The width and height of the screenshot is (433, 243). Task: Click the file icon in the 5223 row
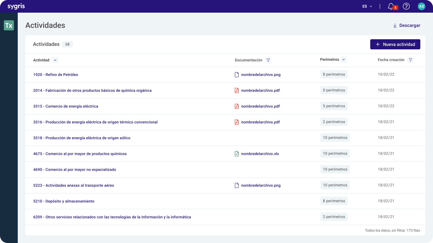pyautogui.click(x=236, y=185)
